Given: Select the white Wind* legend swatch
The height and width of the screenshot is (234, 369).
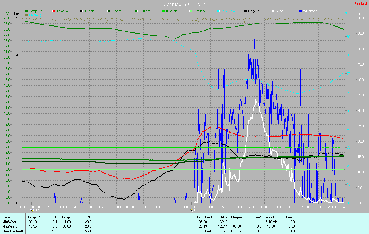Looking at the screenshot, I should 273,11.
